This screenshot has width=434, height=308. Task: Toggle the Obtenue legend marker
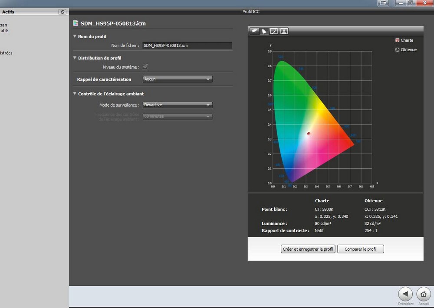[x=397, y=49]
